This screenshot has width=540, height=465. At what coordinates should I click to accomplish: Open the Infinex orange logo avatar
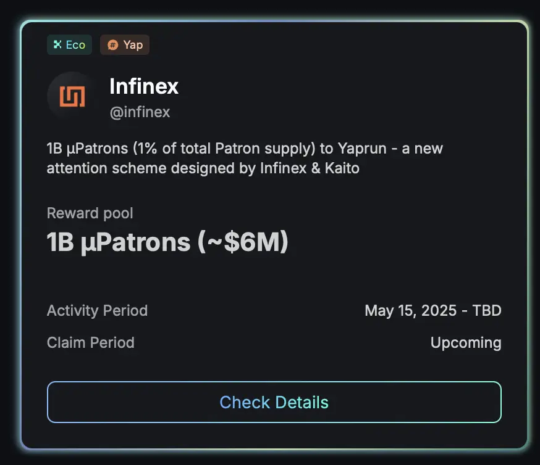tap(72, 96)
